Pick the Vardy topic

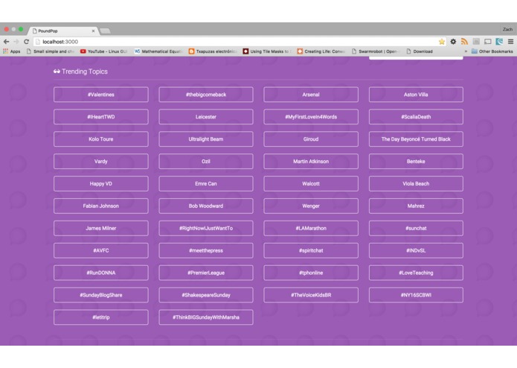pos(101,162)
